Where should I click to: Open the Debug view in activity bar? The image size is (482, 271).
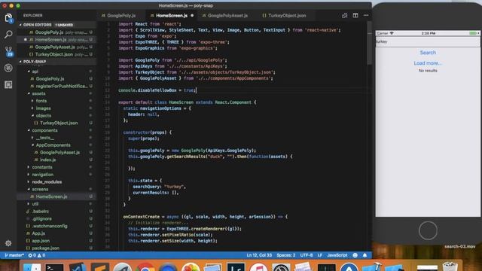click(x=8, y=68)
